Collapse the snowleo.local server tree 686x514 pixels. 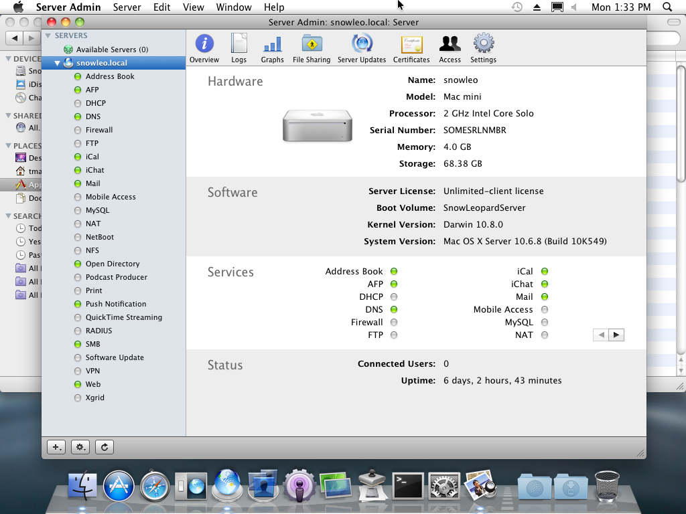(58, 63)
